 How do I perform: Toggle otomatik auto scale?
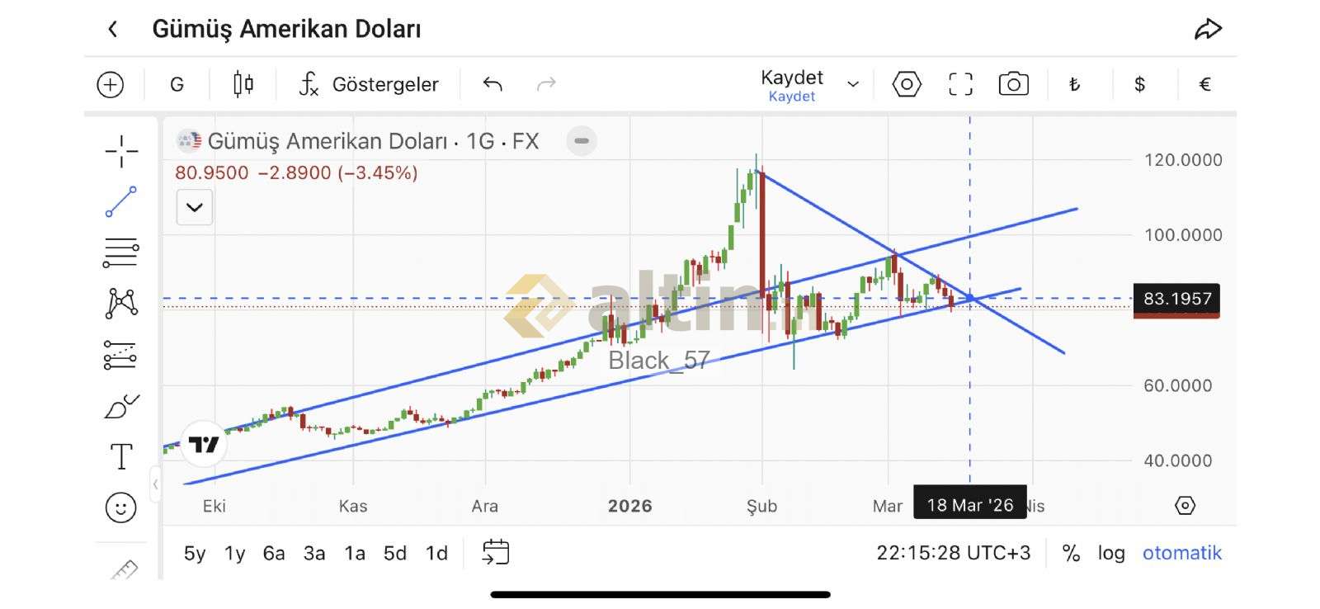pyautogui.click(x=1181, y=553)
